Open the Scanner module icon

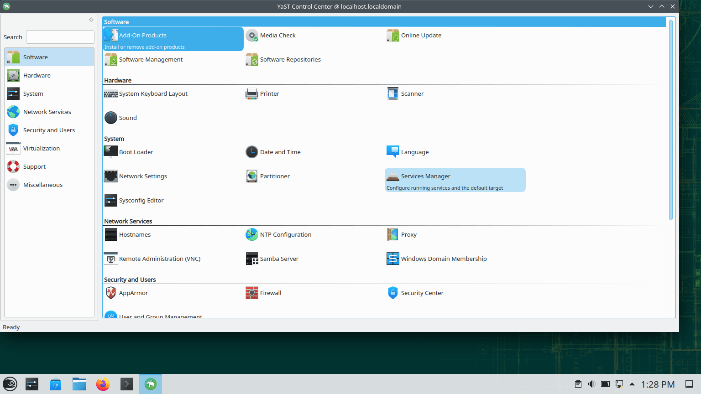[x=393, y=93]
